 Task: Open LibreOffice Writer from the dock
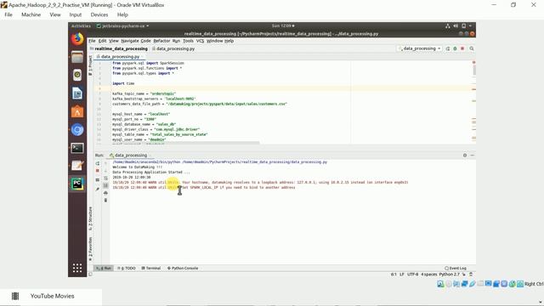coord(77,93)
